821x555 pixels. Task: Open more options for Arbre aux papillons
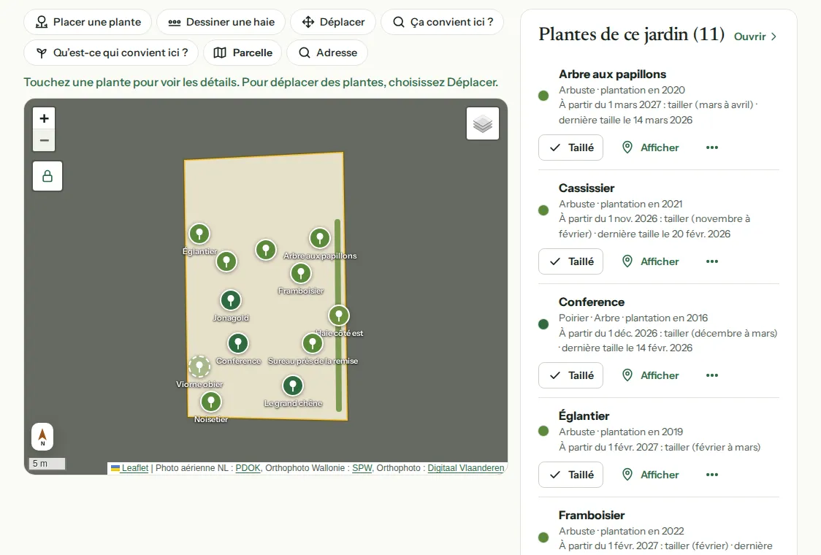tap(712, 148)
